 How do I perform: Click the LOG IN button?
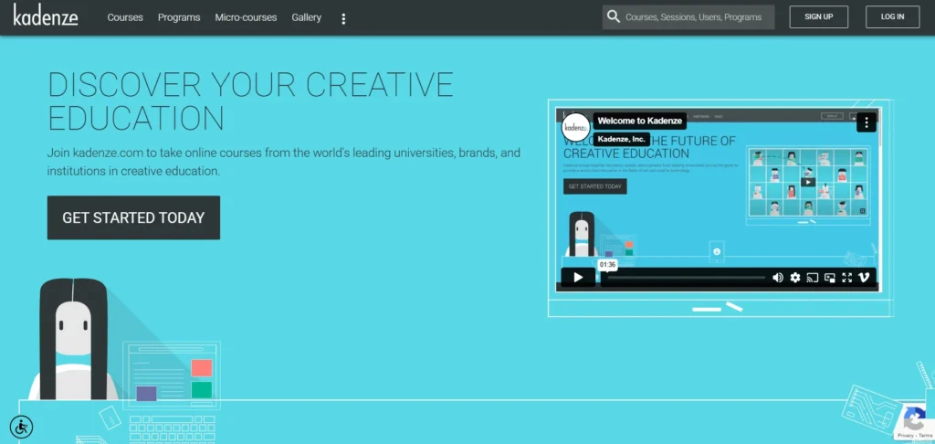(892, 17)
